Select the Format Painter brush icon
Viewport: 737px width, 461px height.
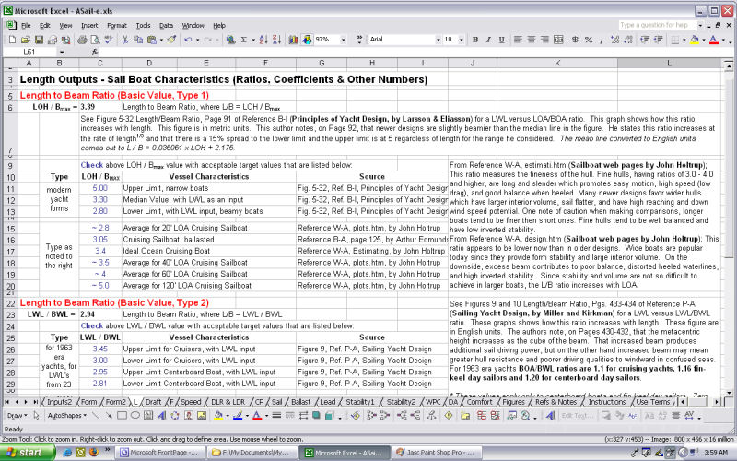pos(171,40)
